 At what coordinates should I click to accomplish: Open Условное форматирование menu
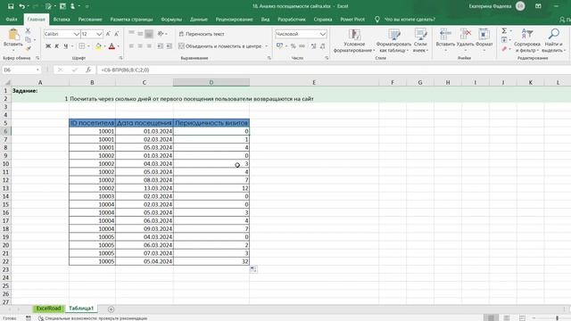(354, 41)
